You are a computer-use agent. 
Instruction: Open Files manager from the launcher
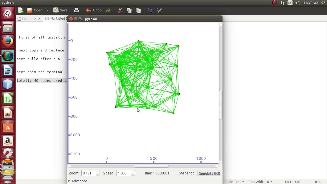tap(8, 27)
